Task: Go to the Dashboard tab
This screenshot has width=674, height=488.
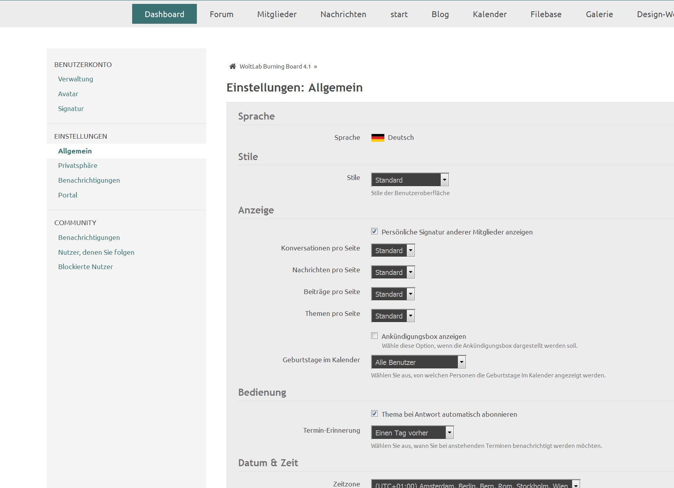Action: pos(164,14)
